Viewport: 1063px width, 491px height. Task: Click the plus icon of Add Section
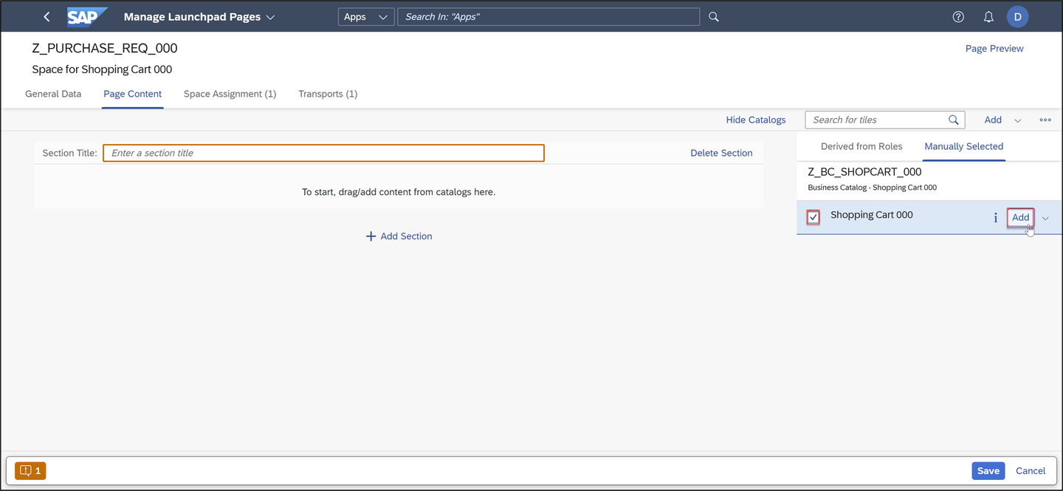pos(371,236)
